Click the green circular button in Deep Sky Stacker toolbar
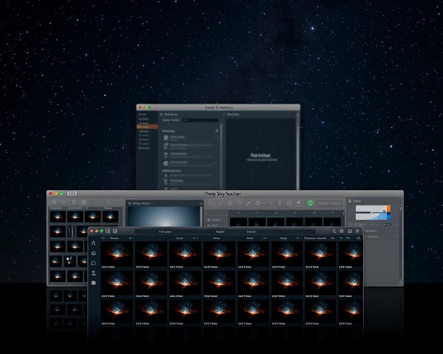The image size is (443, 354). click(x=310, y=203)
